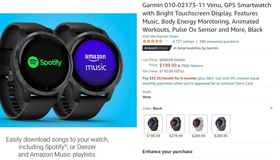This screenshot has height=160, width=280.
Task: Open the list price Details link
Action: (x=179, y=60)
